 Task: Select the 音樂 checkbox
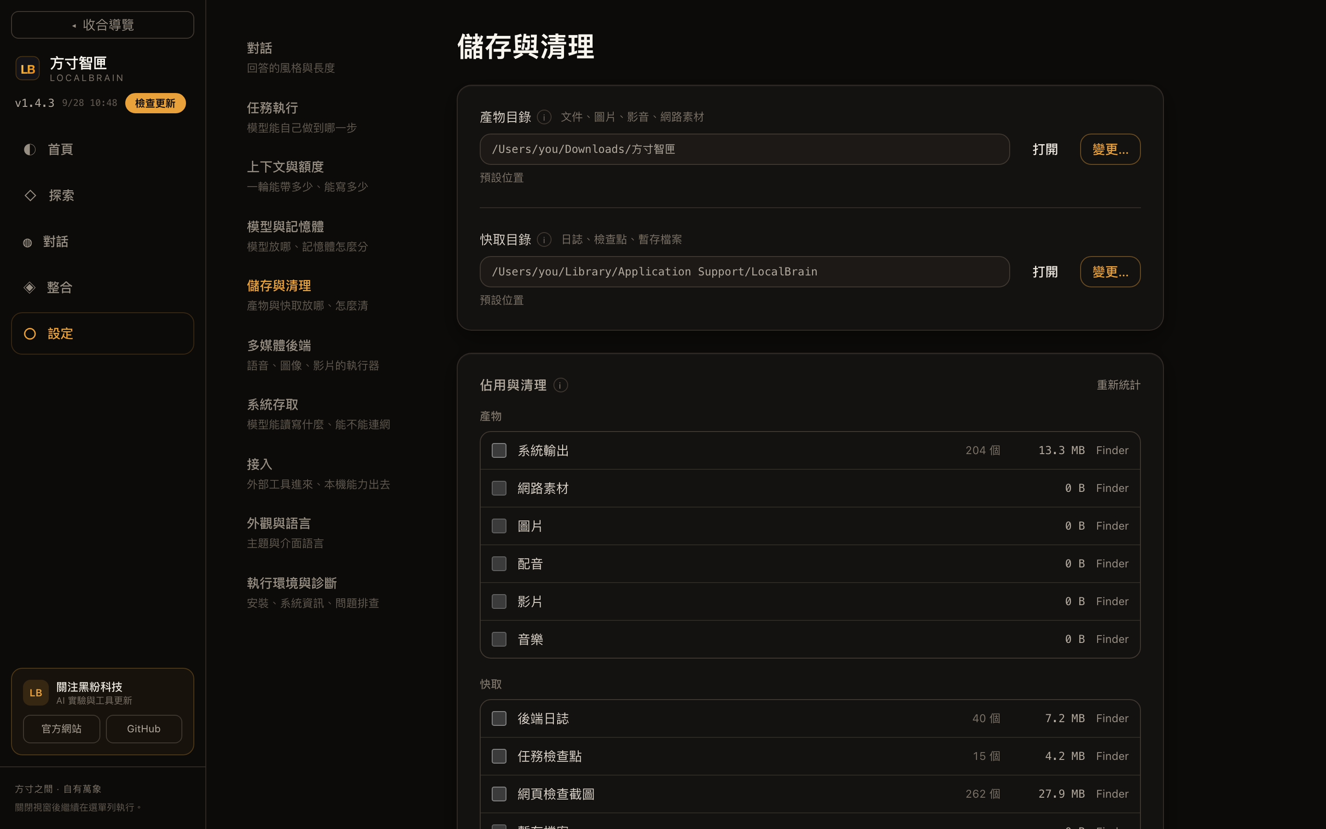(x=499, y=639)
